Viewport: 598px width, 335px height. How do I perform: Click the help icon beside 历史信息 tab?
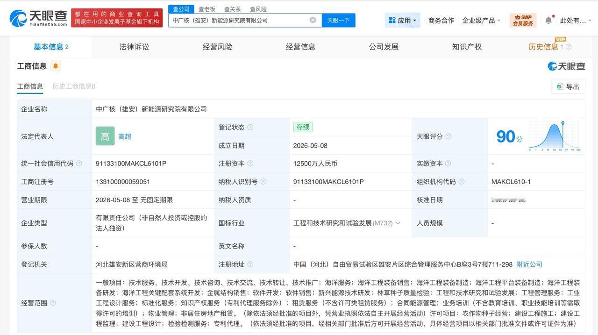569,47
